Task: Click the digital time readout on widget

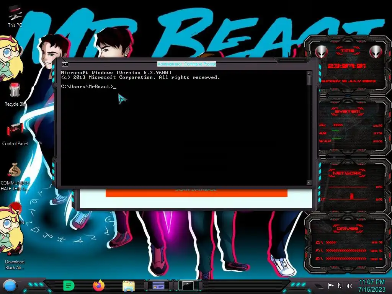Action: [347, 66]
